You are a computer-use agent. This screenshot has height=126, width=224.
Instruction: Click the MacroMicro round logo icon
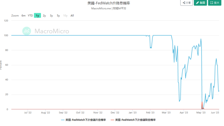[x=27, y=31]
